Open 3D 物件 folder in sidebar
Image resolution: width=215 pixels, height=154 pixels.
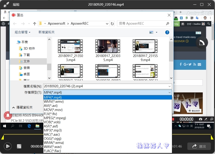tap(27, 48)
